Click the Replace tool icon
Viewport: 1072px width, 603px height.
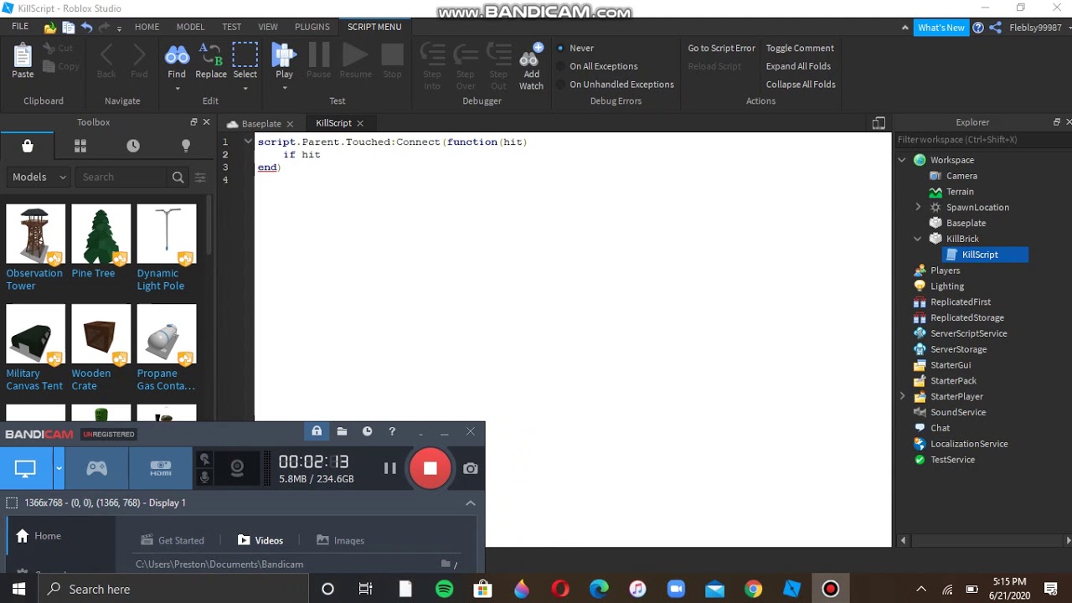pos(210,56)
